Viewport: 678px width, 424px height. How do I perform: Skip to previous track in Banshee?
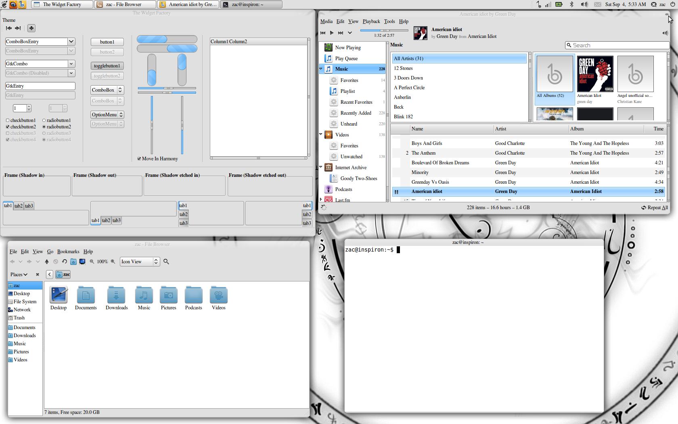click(x=323, y=33)
